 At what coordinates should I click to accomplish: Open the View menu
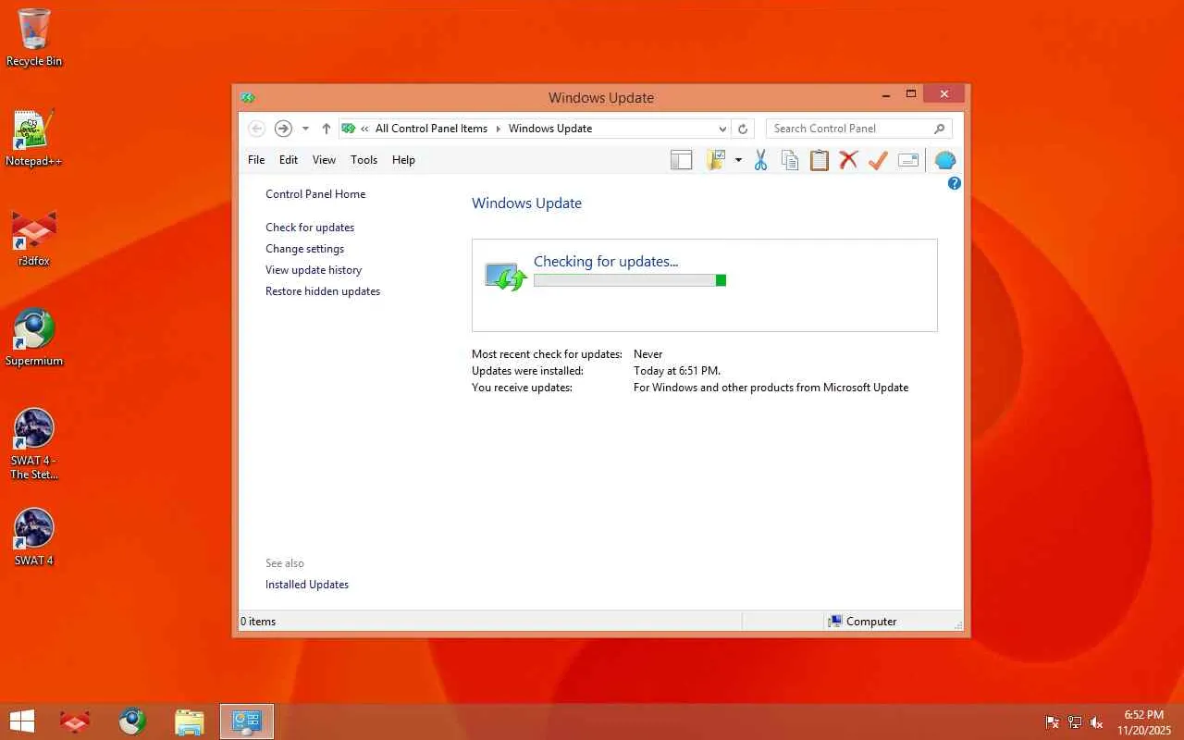pyautogui.click(x=324, y=160)
